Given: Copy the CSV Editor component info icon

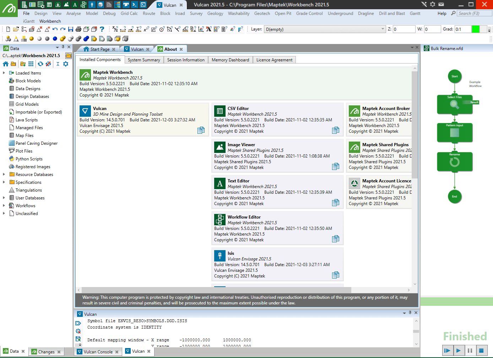Looking at the screenshot, I should click(x=336, y=130).
